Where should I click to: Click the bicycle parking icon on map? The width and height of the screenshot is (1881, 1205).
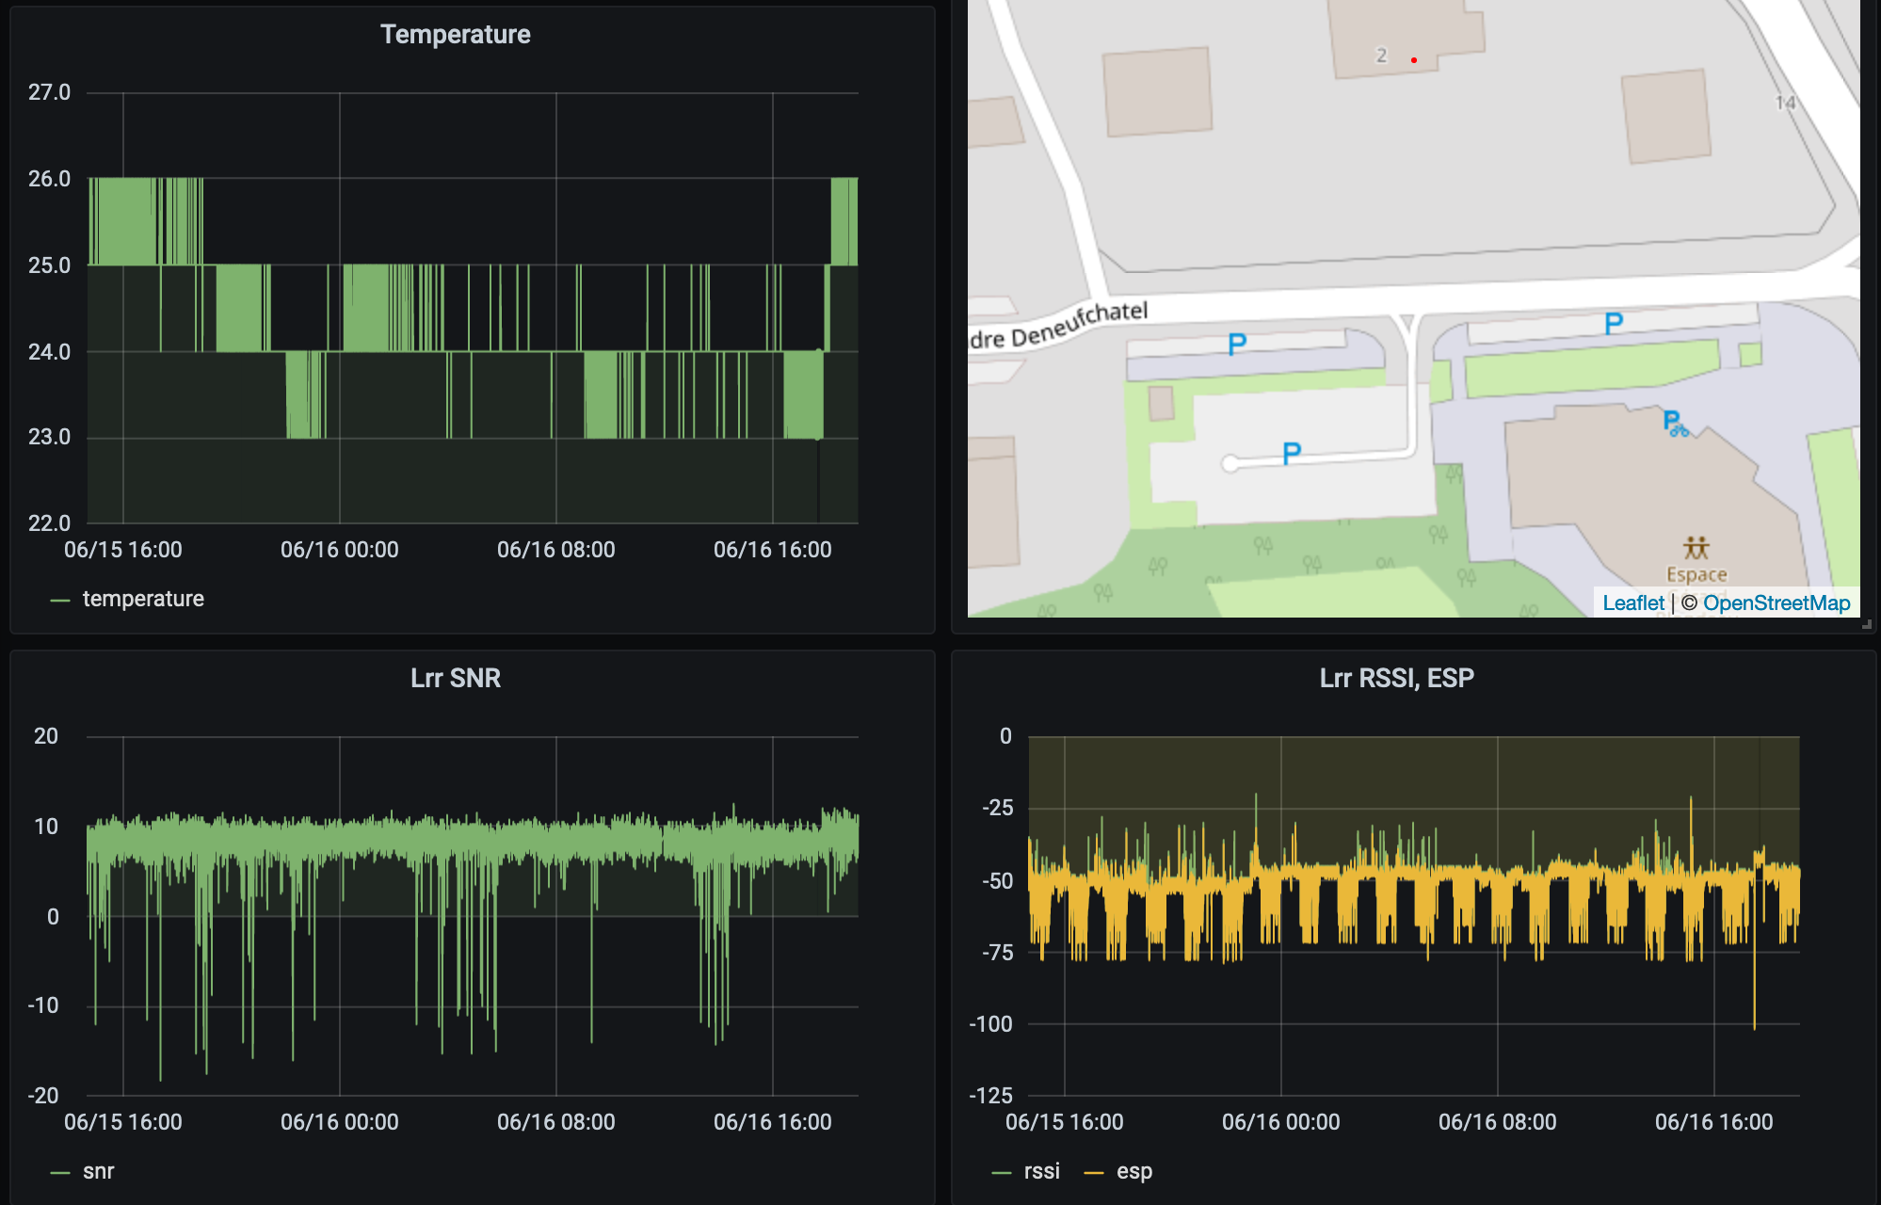pos(1675,424)
